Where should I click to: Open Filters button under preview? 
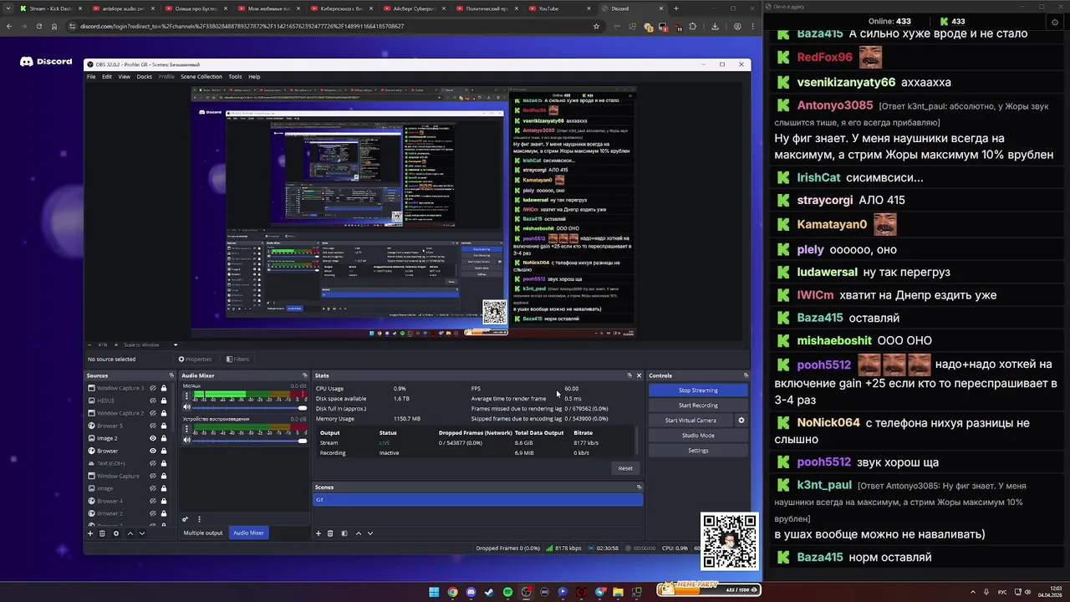[237, 360]
